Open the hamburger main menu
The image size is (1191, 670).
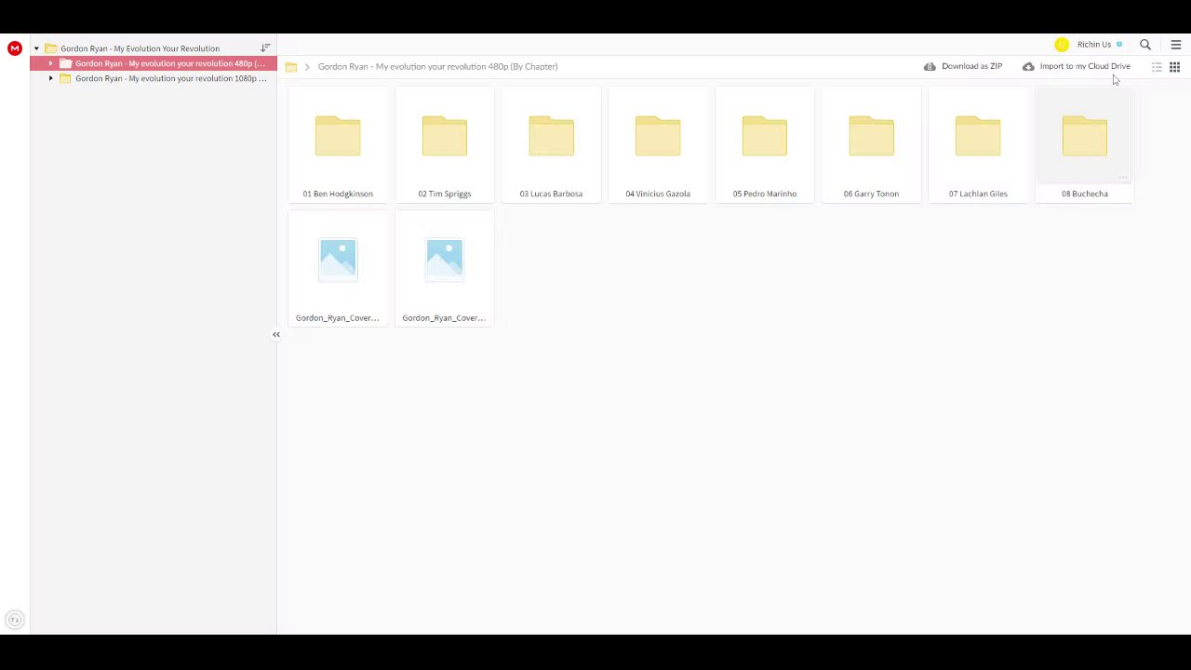click(1175, 45)
